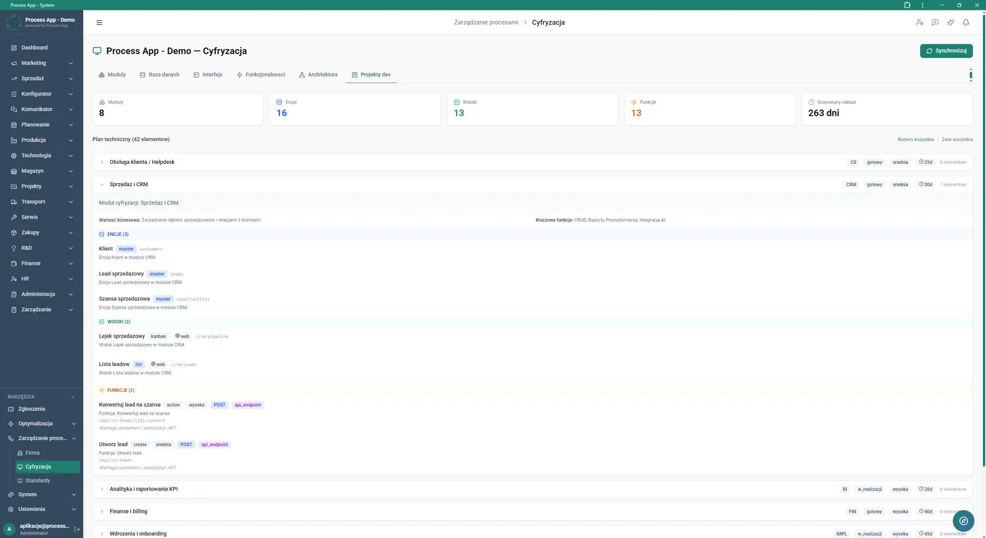Click the Widoki 13 stat card
This screenshot has width=986, height=538.
coord(532,109)
